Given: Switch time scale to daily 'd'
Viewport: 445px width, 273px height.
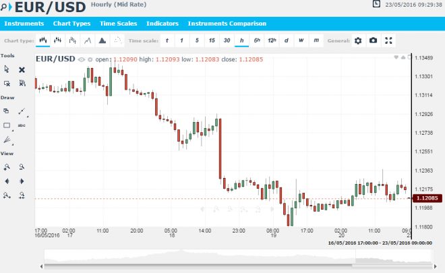Looking at the screenshot, I should (x=287, y=40).
